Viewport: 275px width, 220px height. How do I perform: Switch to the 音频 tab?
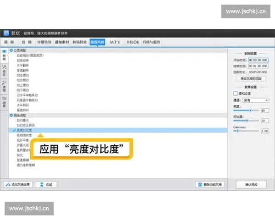tap(27, 42)
